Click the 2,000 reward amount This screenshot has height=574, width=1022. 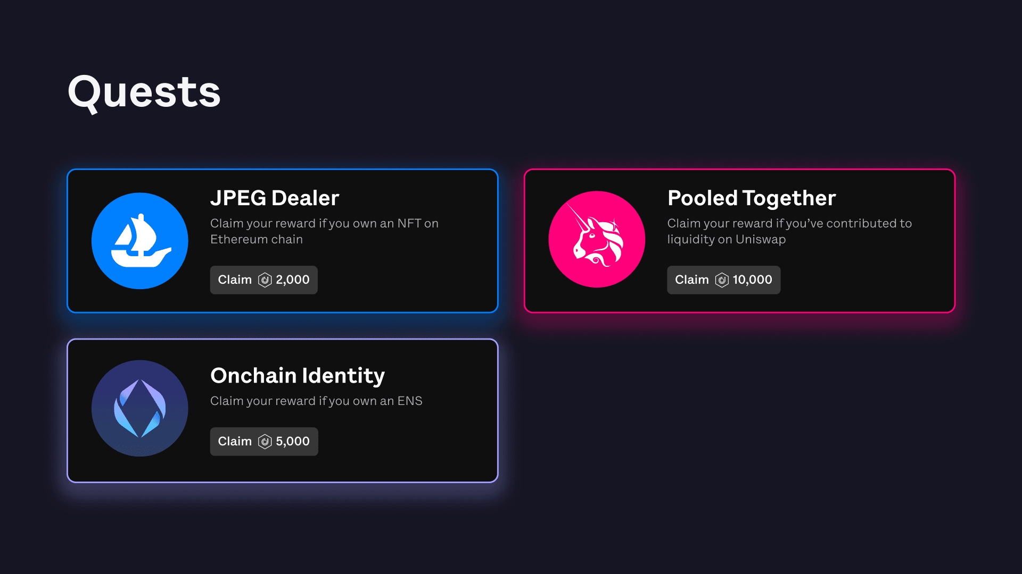[x=293, y=280]
